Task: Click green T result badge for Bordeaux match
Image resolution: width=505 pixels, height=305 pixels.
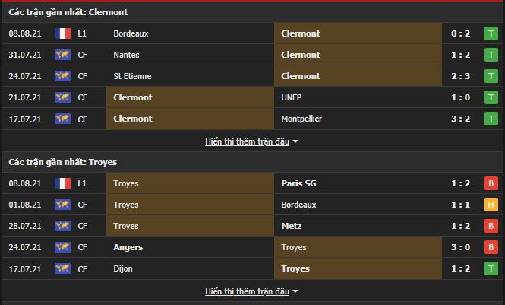Action: coord(491,33)
